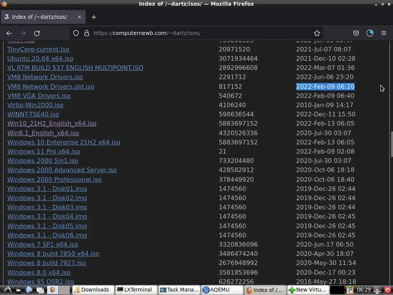Download Windows 2000 5in1.iso
393x295 pixels.
pyautogui.click(x=43, y=161)
